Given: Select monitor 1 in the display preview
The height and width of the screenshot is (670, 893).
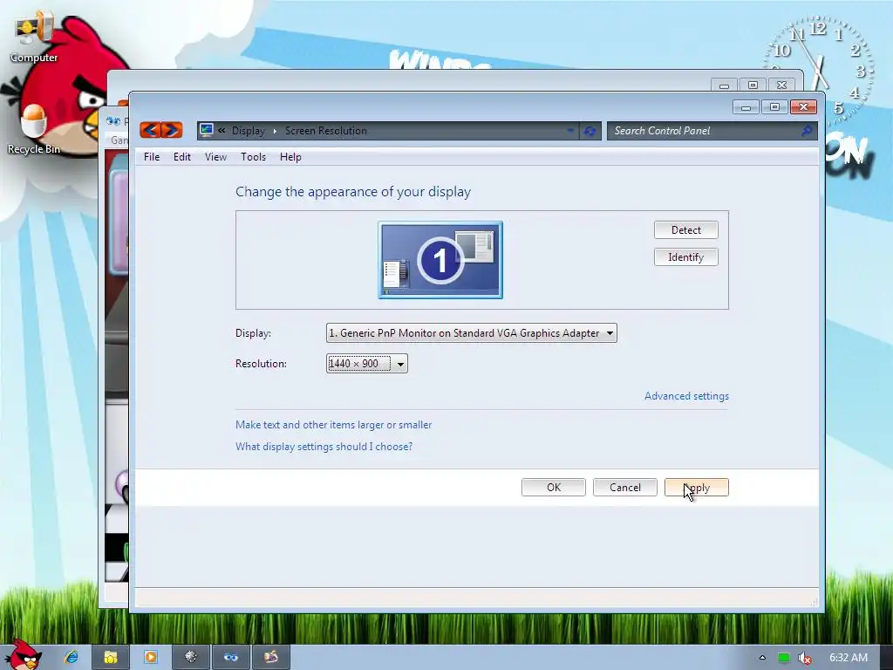Looking at the screenshot, I should click(x=440, y=260).
